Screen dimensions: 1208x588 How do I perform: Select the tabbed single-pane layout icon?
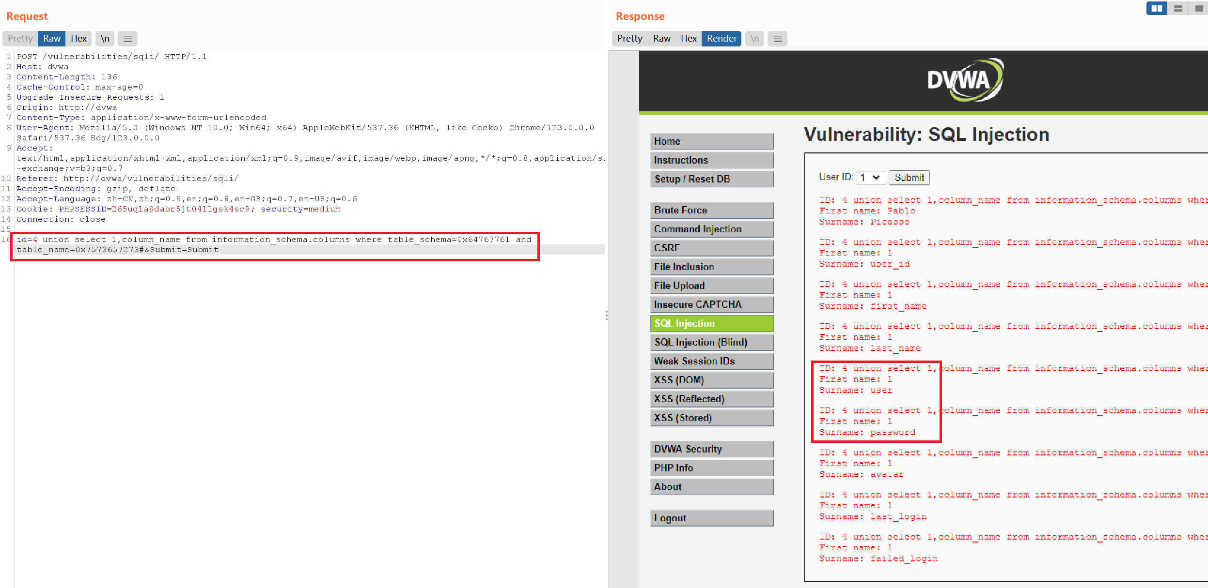[x=1198, y=8]
